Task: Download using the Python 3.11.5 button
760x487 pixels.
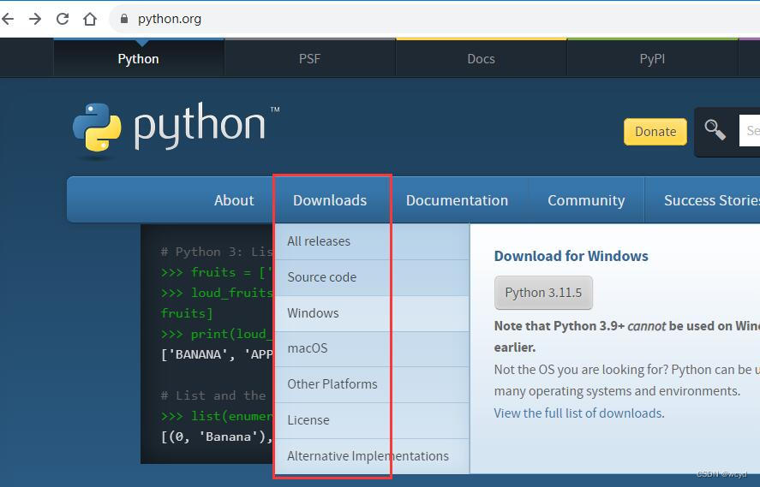Action: click(543, 293)
